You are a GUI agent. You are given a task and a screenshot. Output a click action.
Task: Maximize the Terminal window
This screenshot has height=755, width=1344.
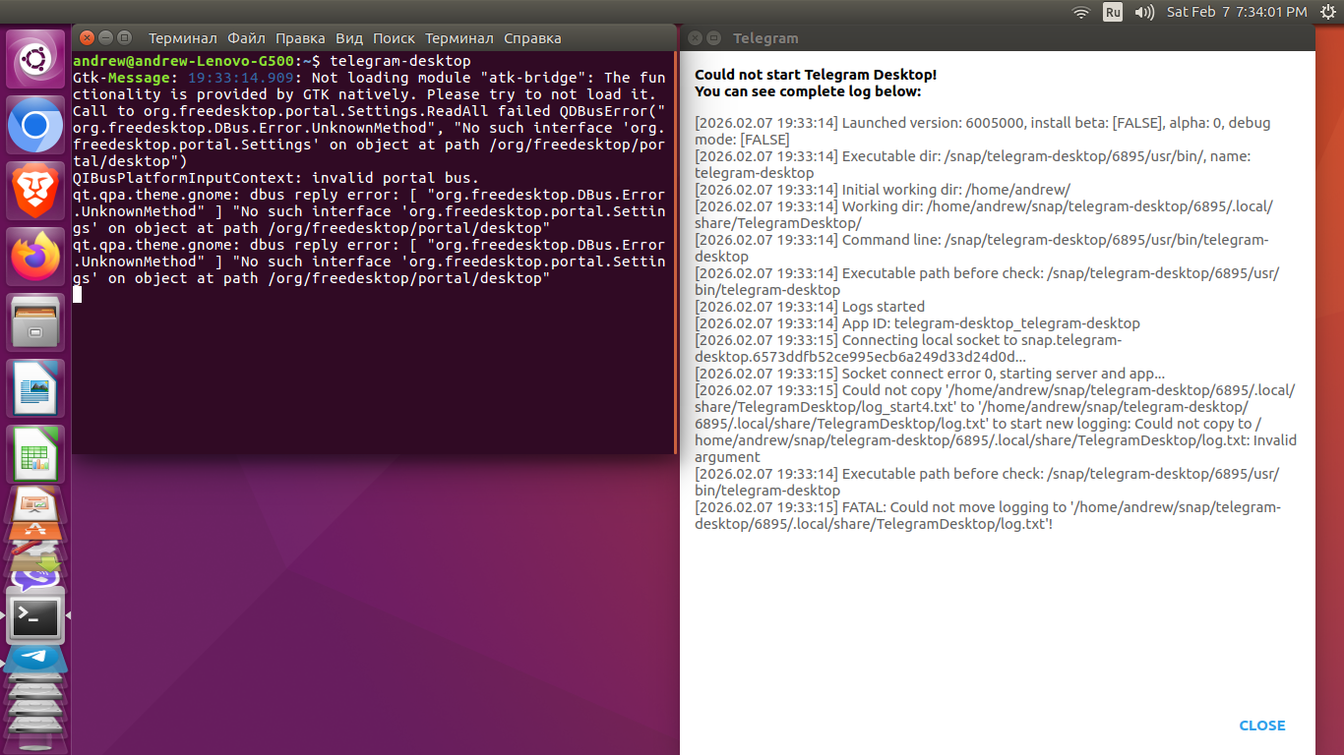[124, 38]
